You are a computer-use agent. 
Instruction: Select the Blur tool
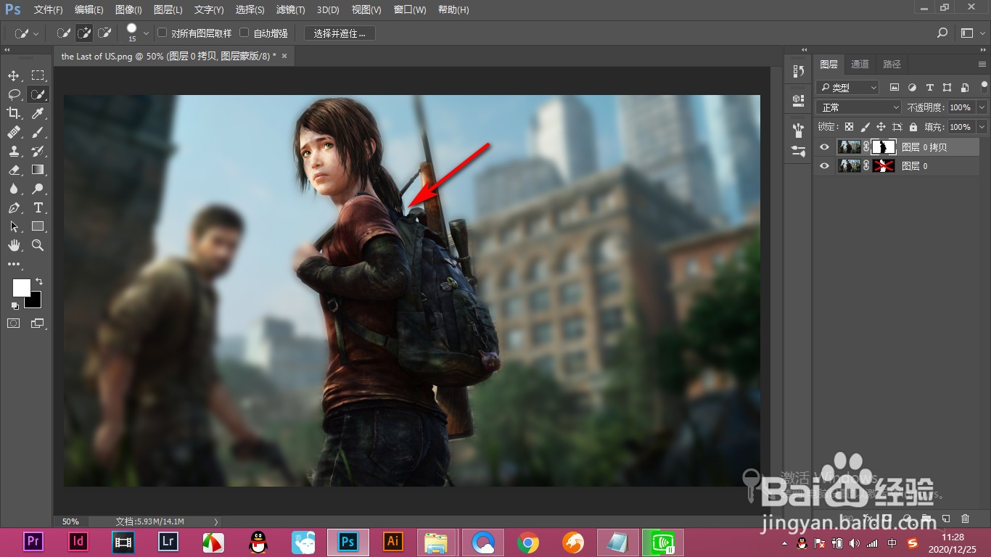[x=14, y=189]
